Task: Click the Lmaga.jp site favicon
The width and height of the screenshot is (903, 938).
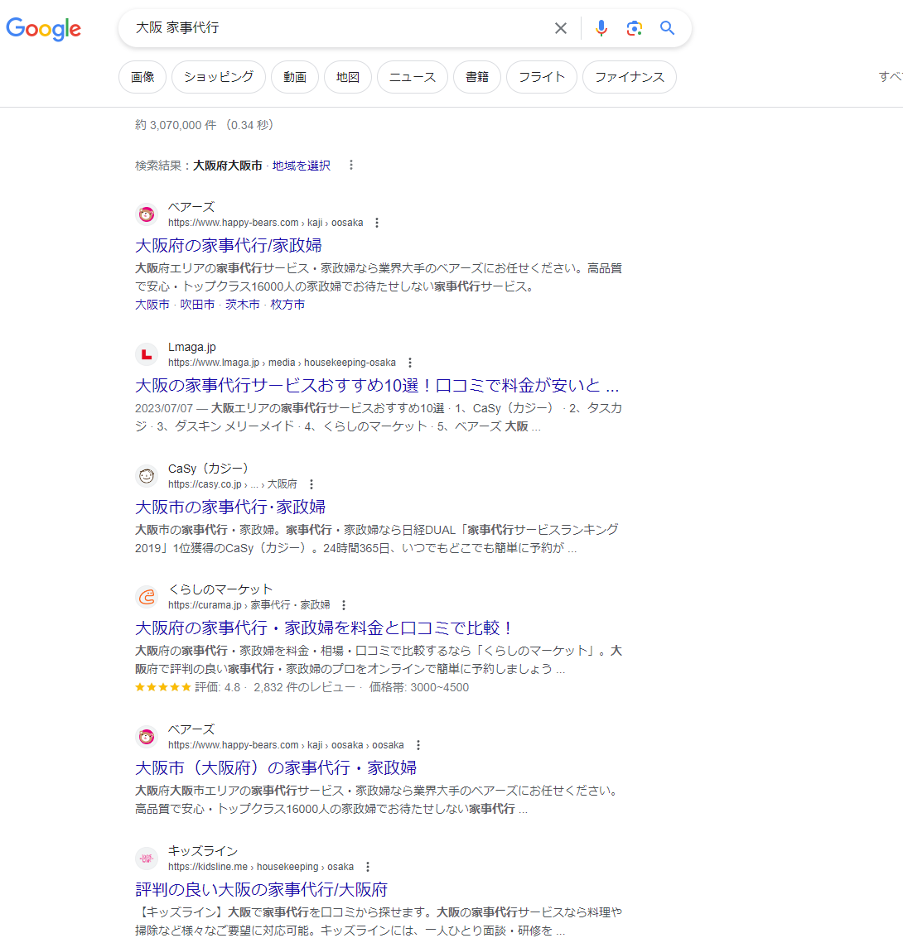Action: pos(147,355)
